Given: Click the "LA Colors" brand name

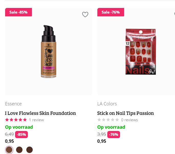Looking at the screenshot, I should 107,104.
